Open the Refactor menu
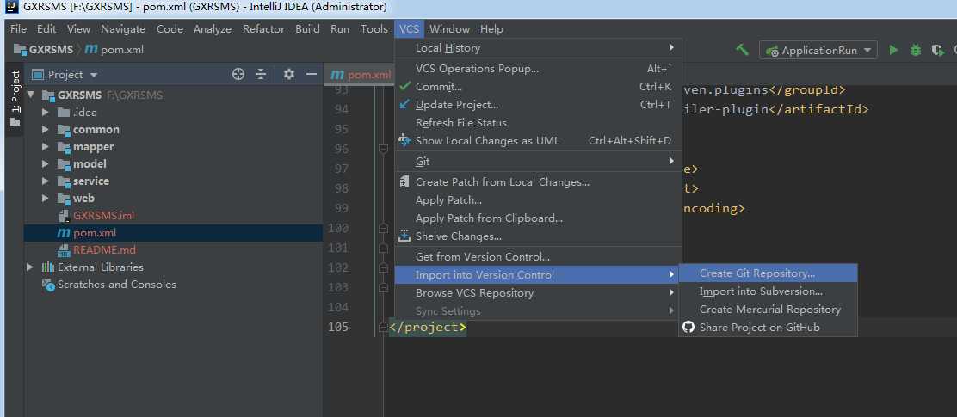The width and height of the screenshot is (957, 417). [263, 28]
